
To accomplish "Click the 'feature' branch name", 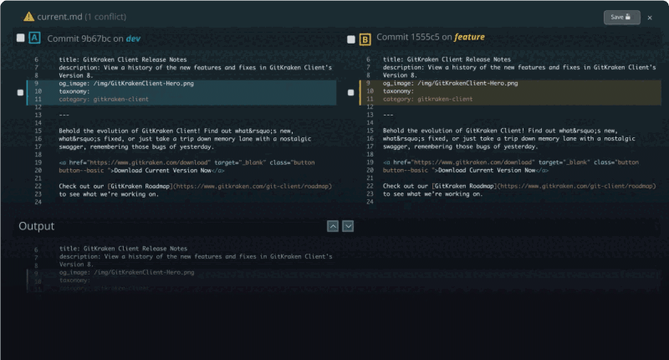I will pos(469,37).
